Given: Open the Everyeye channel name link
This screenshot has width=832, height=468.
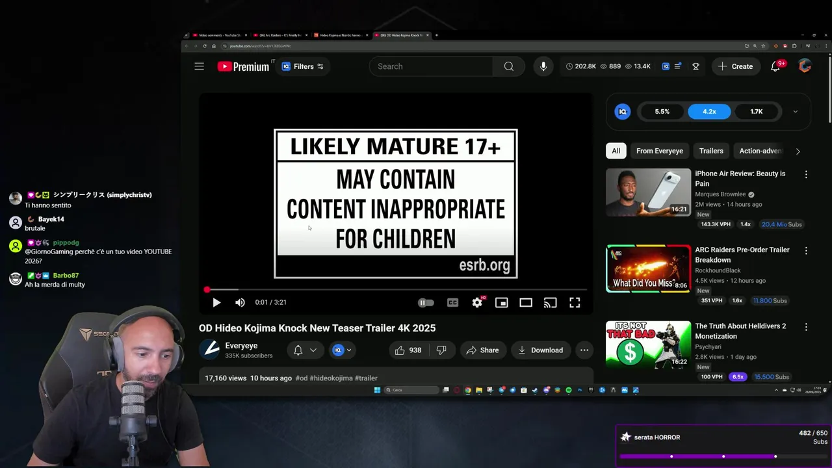Looking at the screenshot, I should 241,346.
